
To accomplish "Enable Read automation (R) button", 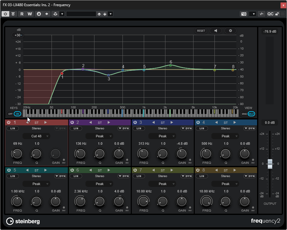I will tap(22, 14).
